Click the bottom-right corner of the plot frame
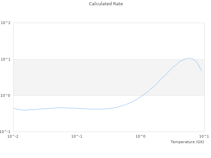 pyautogui.click(x=204, y=132)
